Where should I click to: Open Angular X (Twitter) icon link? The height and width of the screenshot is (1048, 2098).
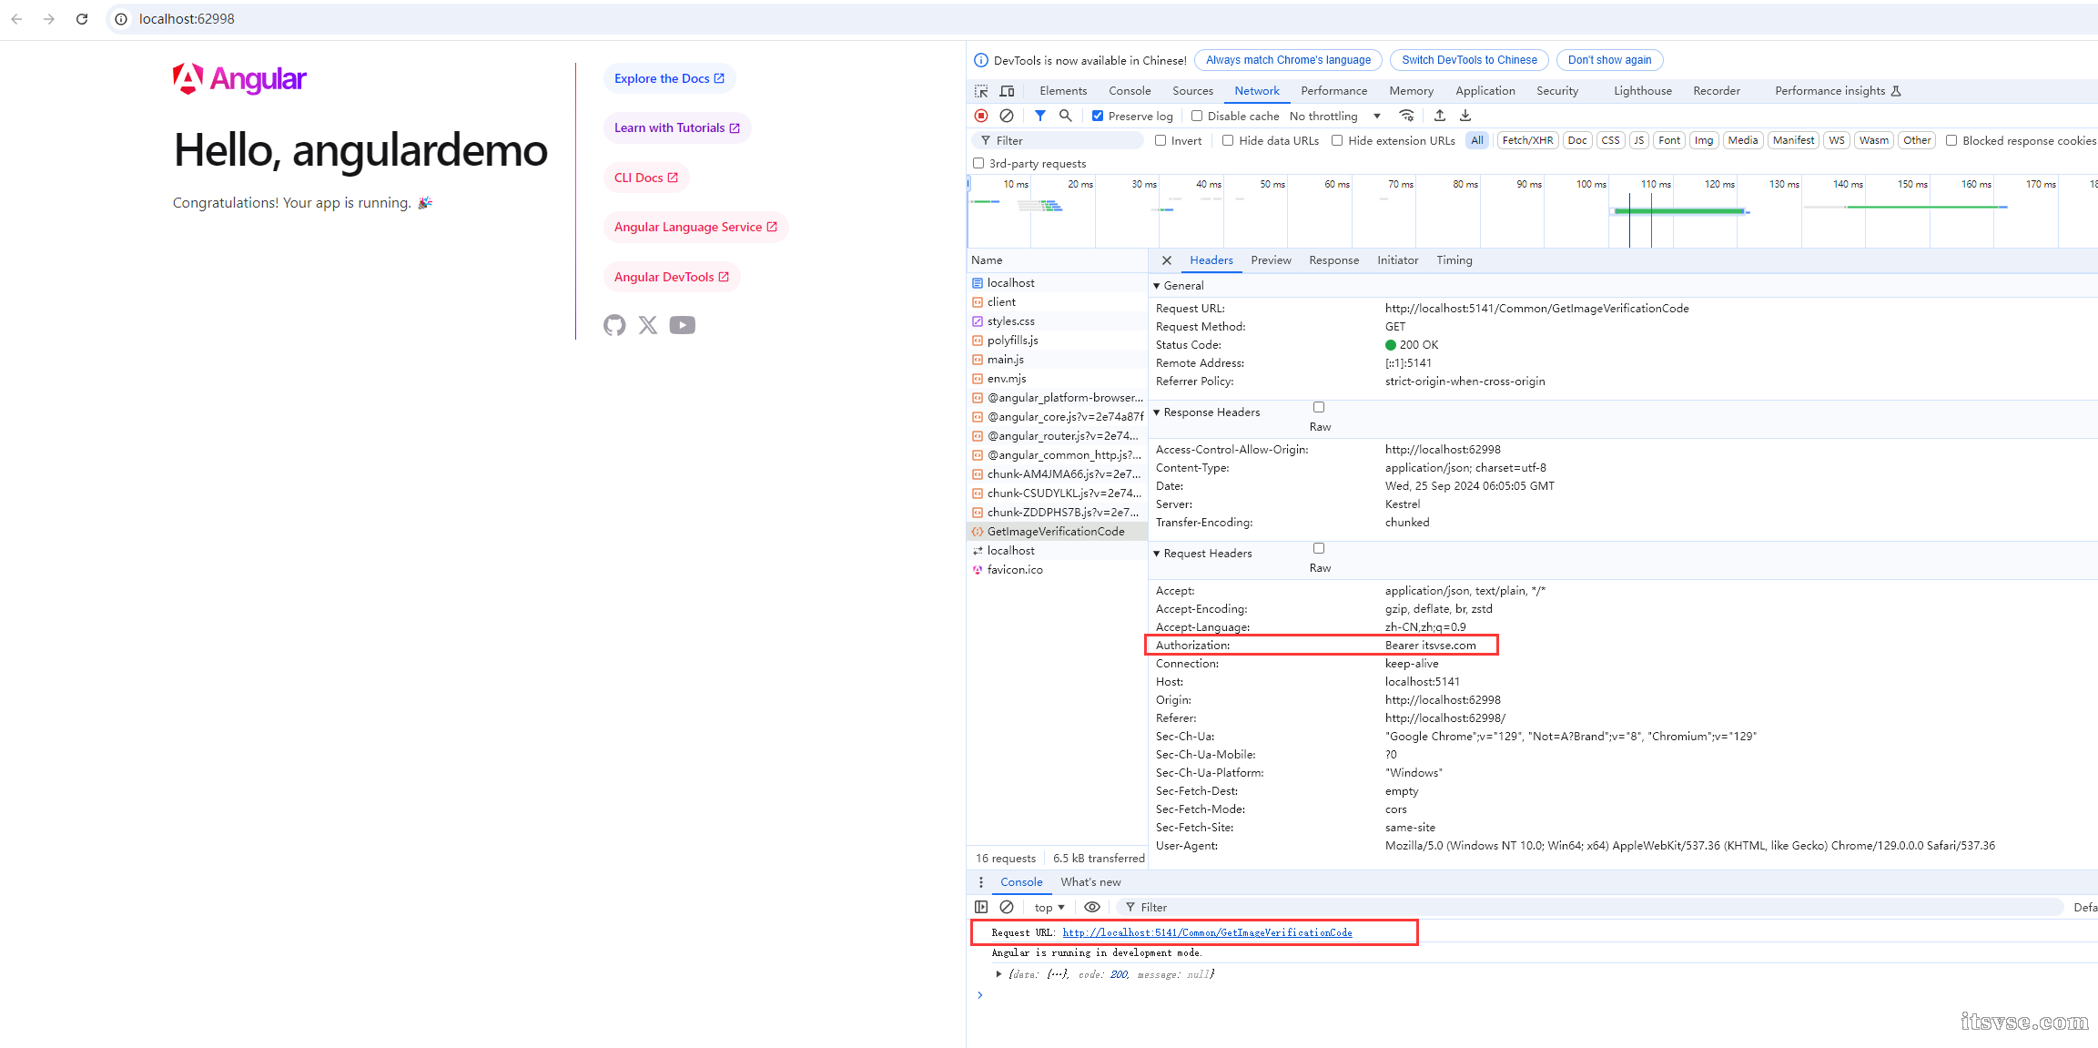(x=648, y=325)
